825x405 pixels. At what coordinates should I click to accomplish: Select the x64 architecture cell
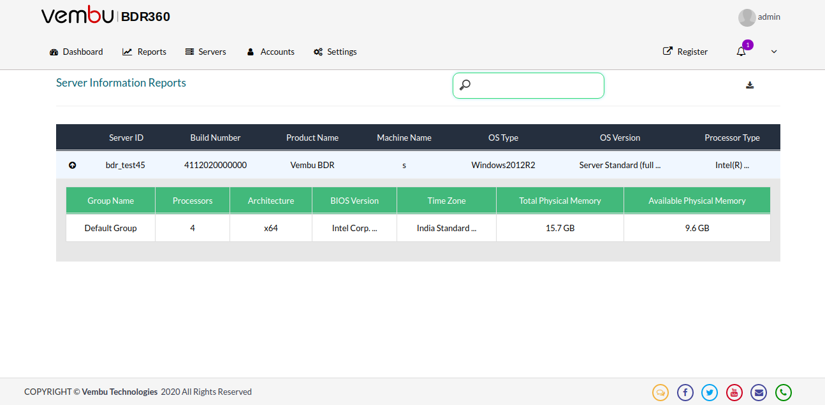click(271, 228)
